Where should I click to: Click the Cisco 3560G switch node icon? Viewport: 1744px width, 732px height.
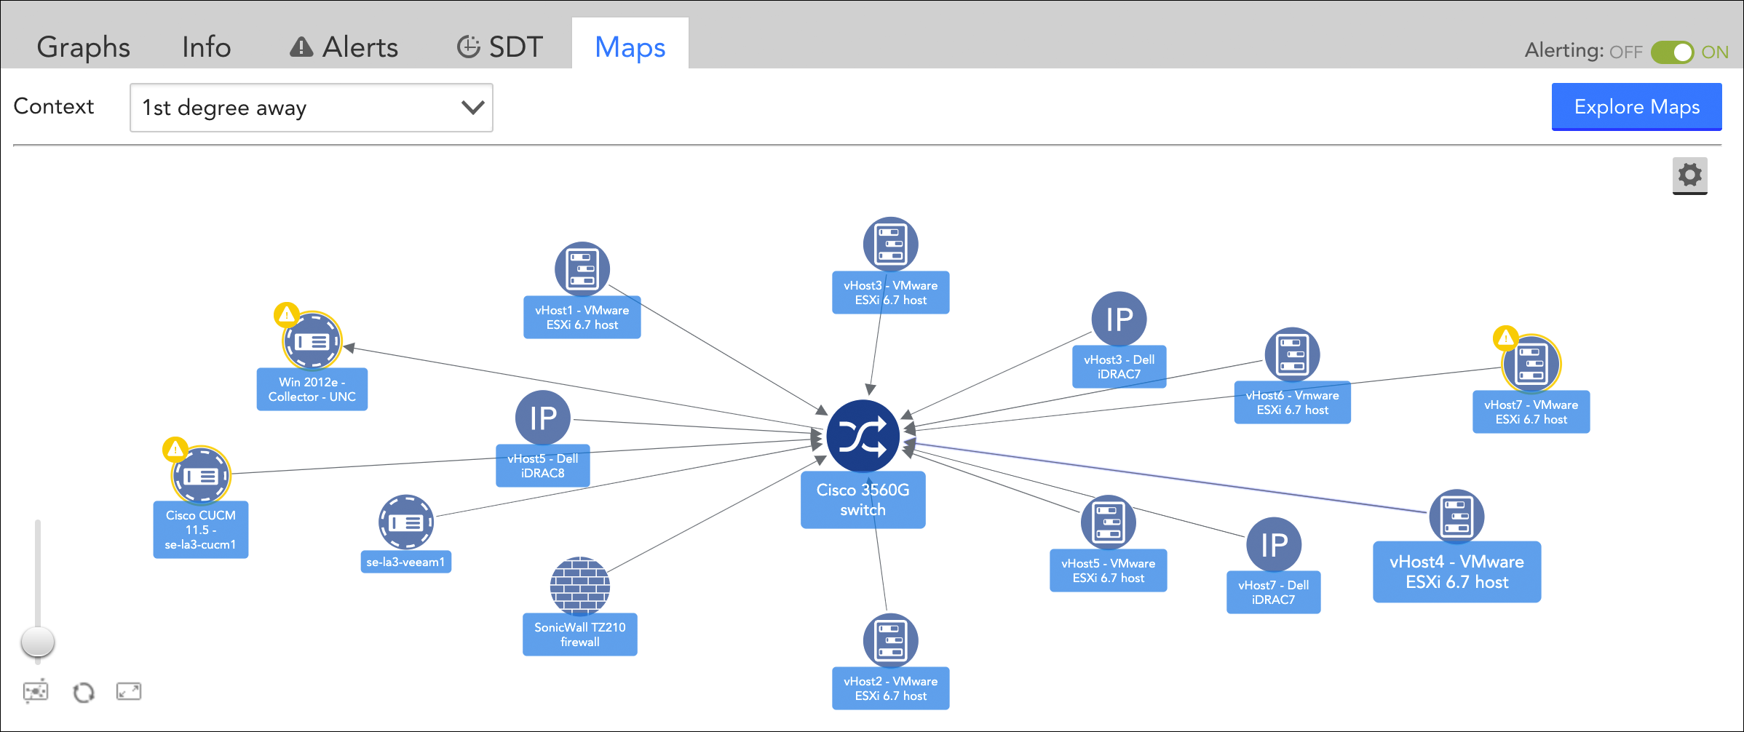(x=863, y=436)
